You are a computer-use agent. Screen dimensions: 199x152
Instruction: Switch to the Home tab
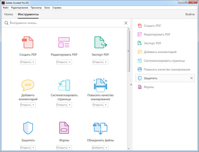click(9, 15)
